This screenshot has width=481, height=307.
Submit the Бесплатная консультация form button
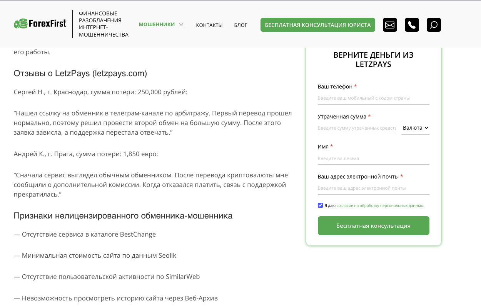(x=373, y=225)
